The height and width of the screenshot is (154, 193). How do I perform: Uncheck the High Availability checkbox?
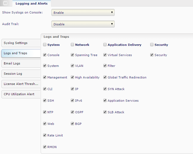coord(72,77)
